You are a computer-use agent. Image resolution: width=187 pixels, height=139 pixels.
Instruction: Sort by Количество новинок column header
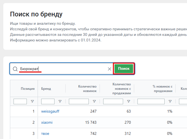(x=87, y=89)
